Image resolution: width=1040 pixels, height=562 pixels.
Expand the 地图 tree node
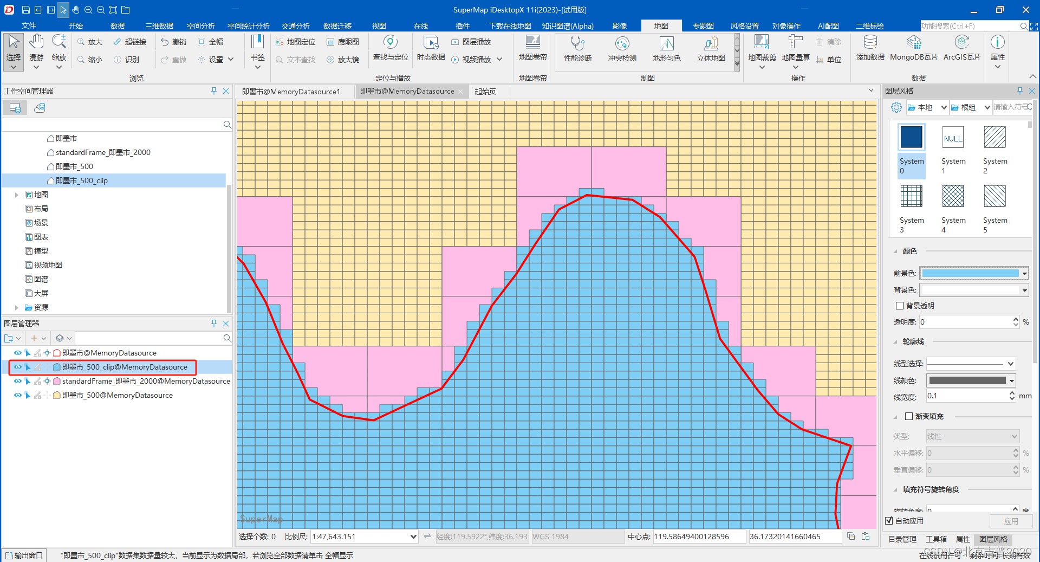pyautogui.click(x=17, y=195)
